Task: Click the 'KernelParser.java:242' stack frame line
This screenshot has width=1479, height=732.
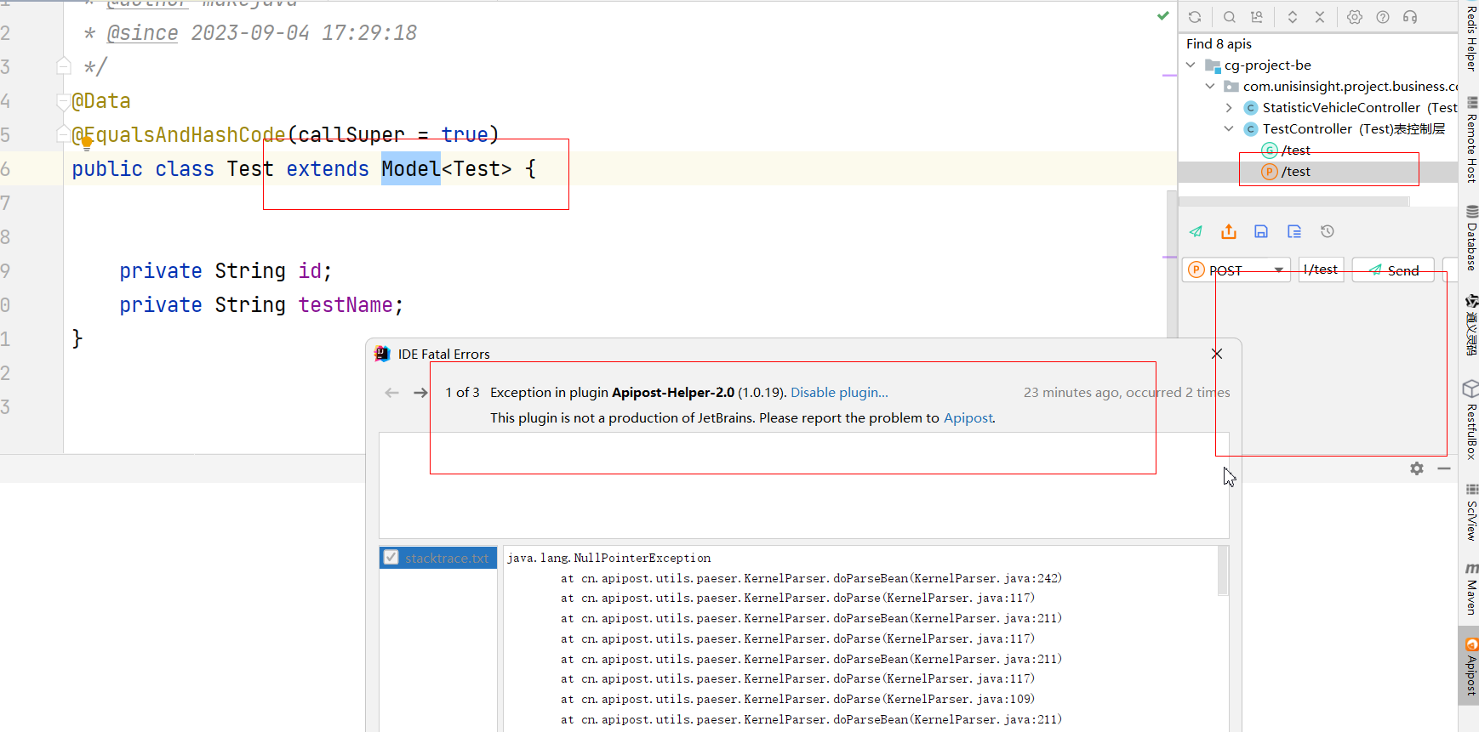Action: tap(811, 578)
